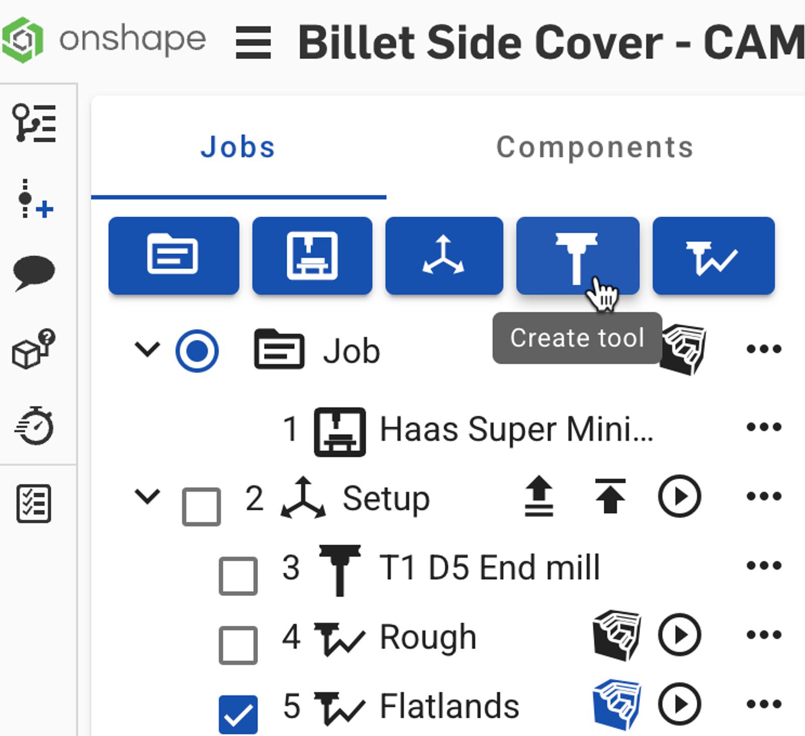Switch to the Components tab
Screen dimensions: 805x736
pyautogui.click(x=595, y=148)
